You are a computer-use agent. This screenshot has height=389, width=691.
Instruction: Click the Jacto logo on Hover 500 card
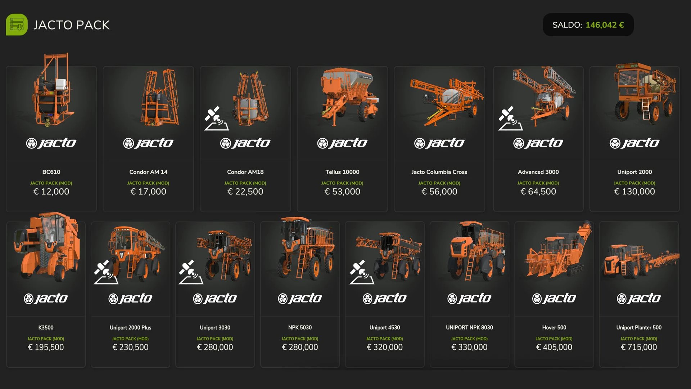click(554, 299)
